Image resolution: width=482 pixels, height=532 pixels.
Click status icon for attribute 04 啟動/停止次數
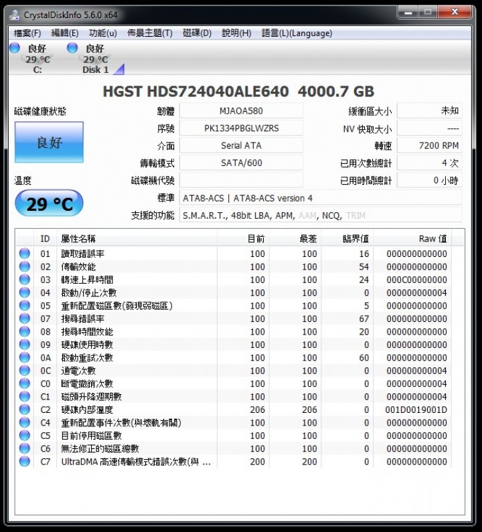tap(25, 292)
